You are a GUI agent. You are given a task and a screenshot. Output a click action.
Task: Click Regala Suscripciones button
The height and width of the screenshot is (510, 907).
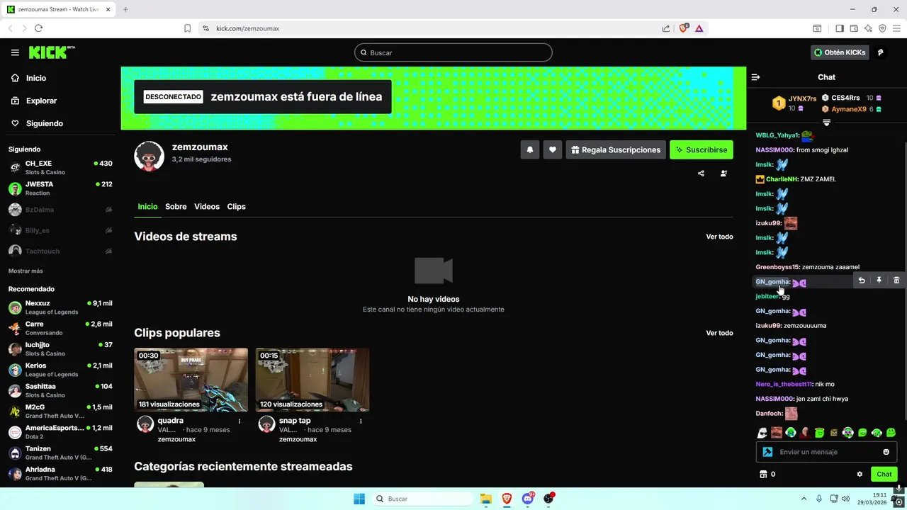[x=616, y=149]
